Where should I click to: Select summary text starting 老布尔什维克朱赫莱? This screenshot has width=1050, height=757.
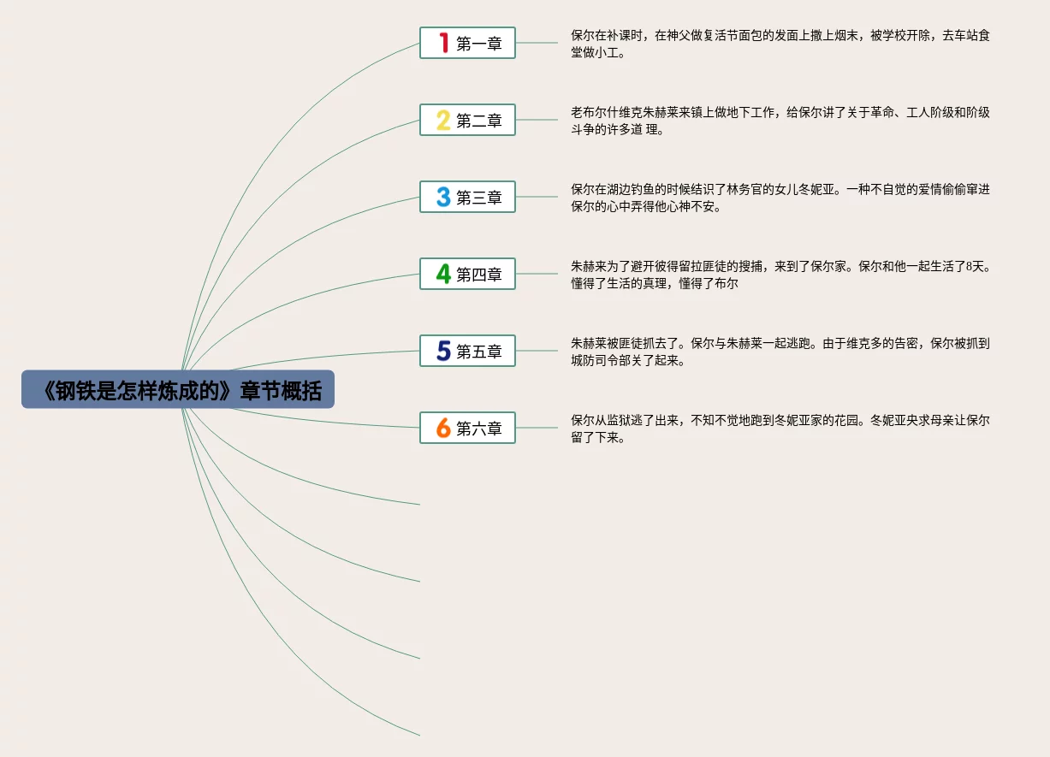point(780,121)
